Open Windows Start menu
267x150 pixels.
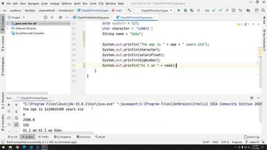point(3,147)
